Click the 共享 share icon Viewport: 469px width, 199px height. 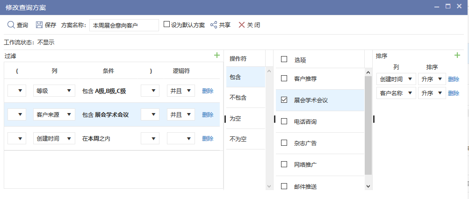[214, 25]
